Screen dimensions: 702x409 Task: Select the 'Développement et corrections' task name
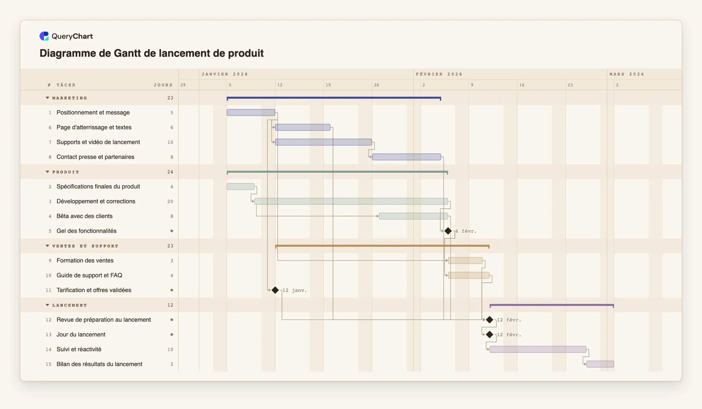[96, 201]
